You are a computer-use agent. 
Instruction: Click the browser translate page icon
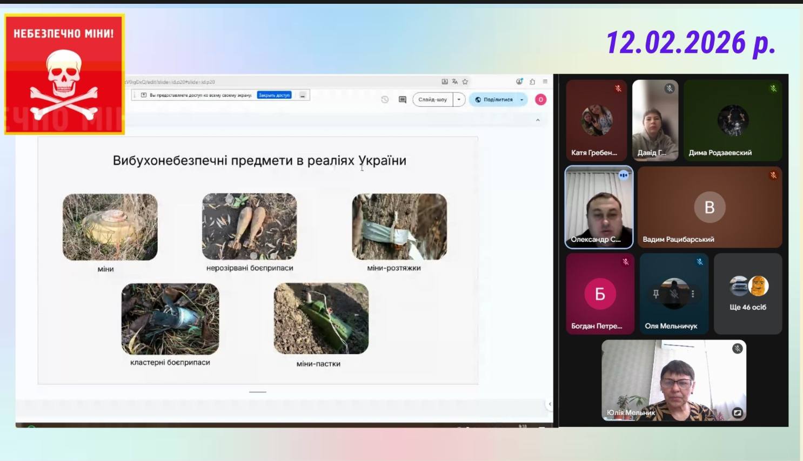click(454, 82)
